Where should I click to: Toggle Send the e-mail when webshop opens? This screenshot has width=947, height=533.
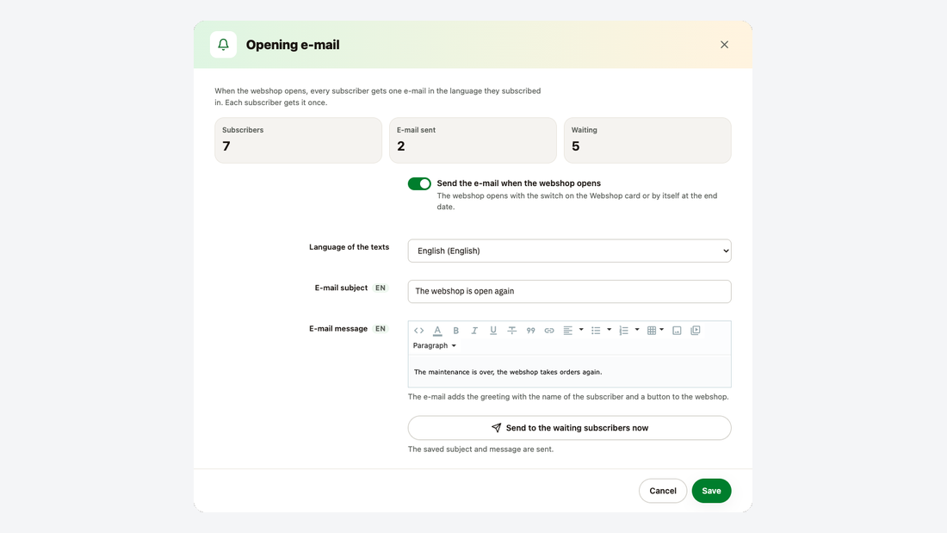click(419, 183)
